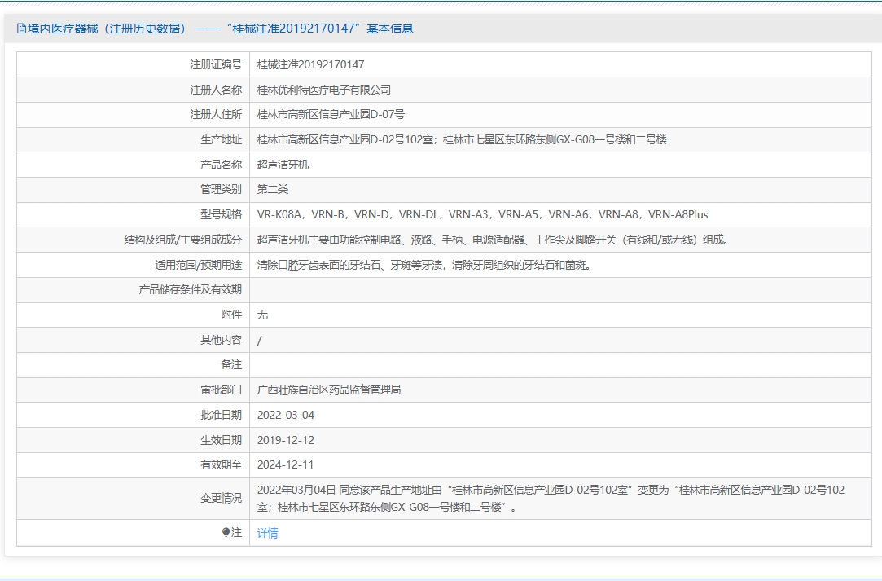882x581 pixels.
Task: Click the document icon before 境内医疗器械 title
Action: (x=21, y=29)
